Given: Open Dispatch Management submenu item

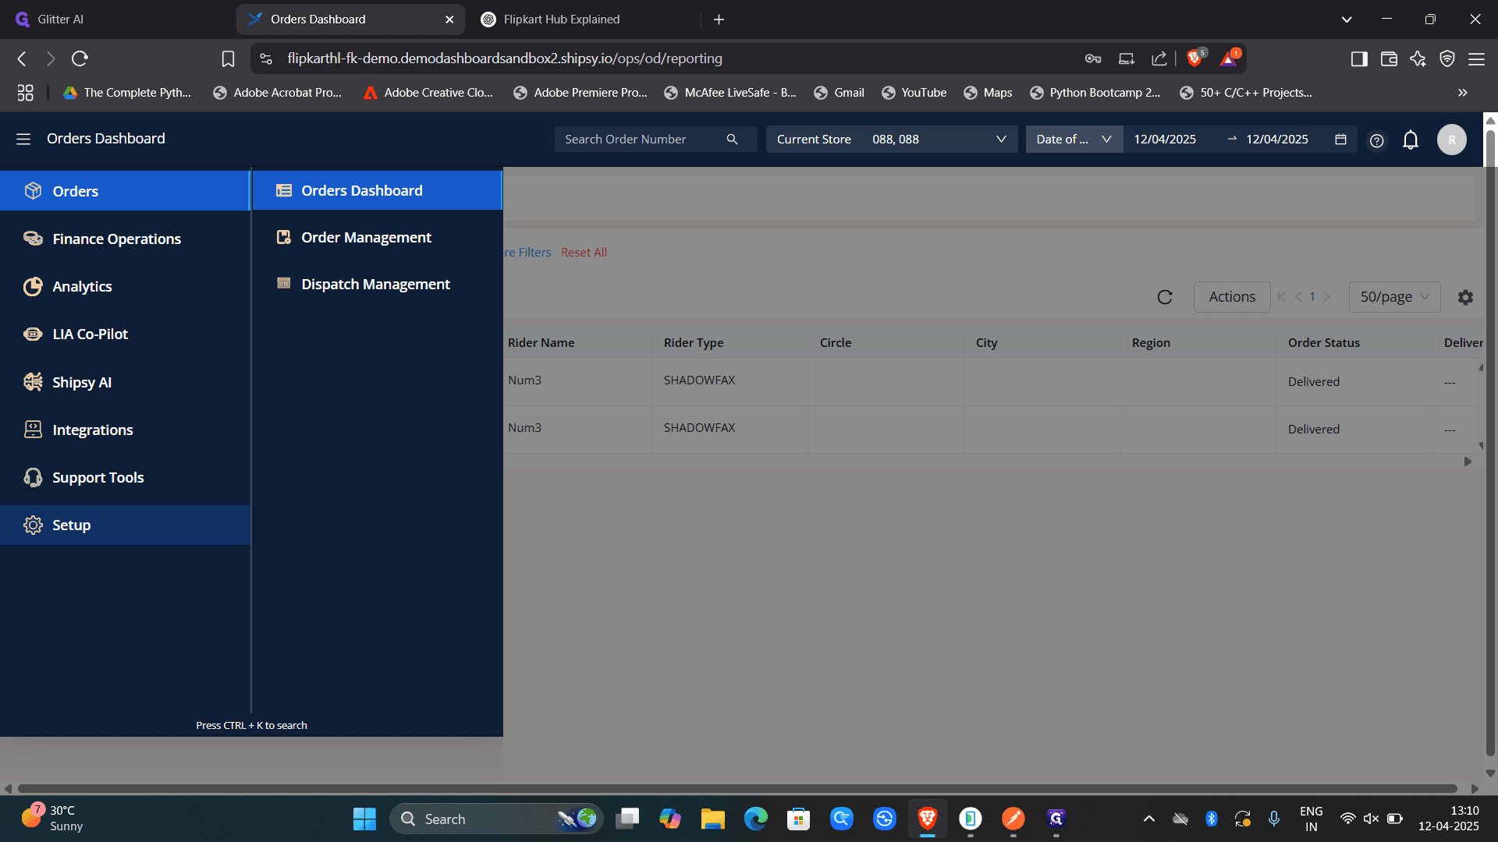Looking at the screenshot, I should point(377,284).
